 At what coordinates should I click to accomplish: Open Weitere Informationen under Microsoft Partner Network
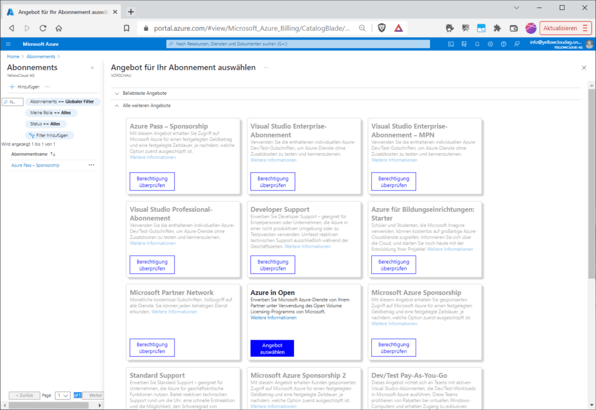click(x=174, y=312)
